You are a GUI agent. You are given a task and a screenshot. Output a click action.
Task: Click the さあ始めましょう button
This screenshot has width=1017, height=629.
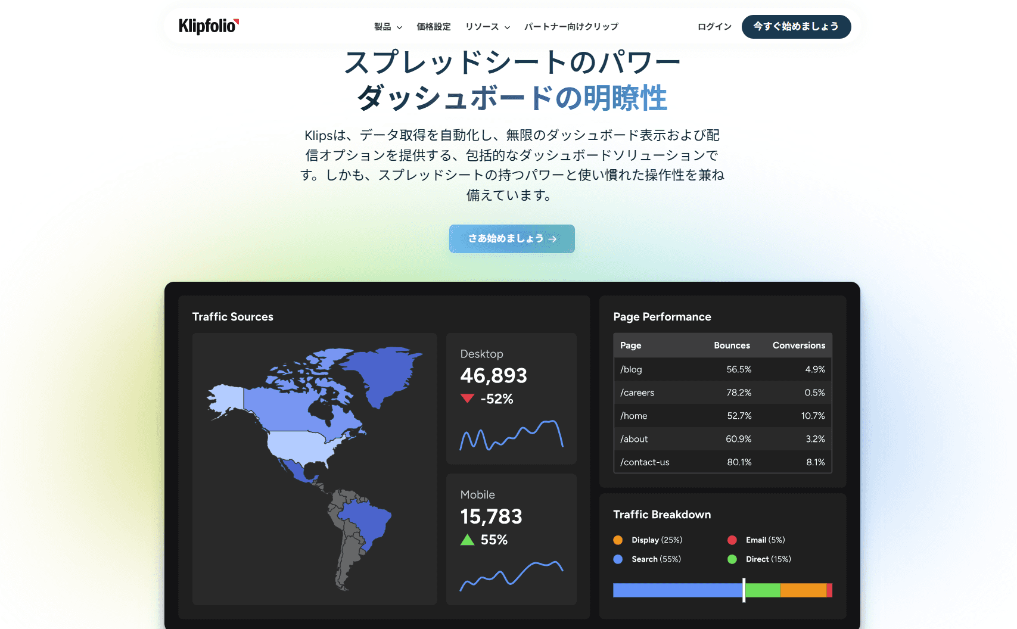pos(512,239)
